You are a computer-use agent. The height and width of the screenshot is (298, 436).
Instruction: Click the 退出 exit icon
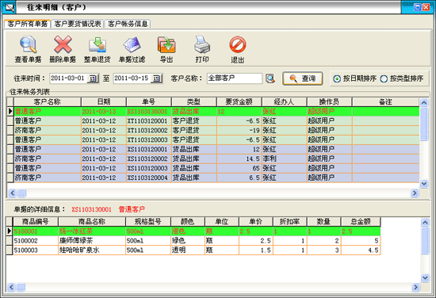238,44
